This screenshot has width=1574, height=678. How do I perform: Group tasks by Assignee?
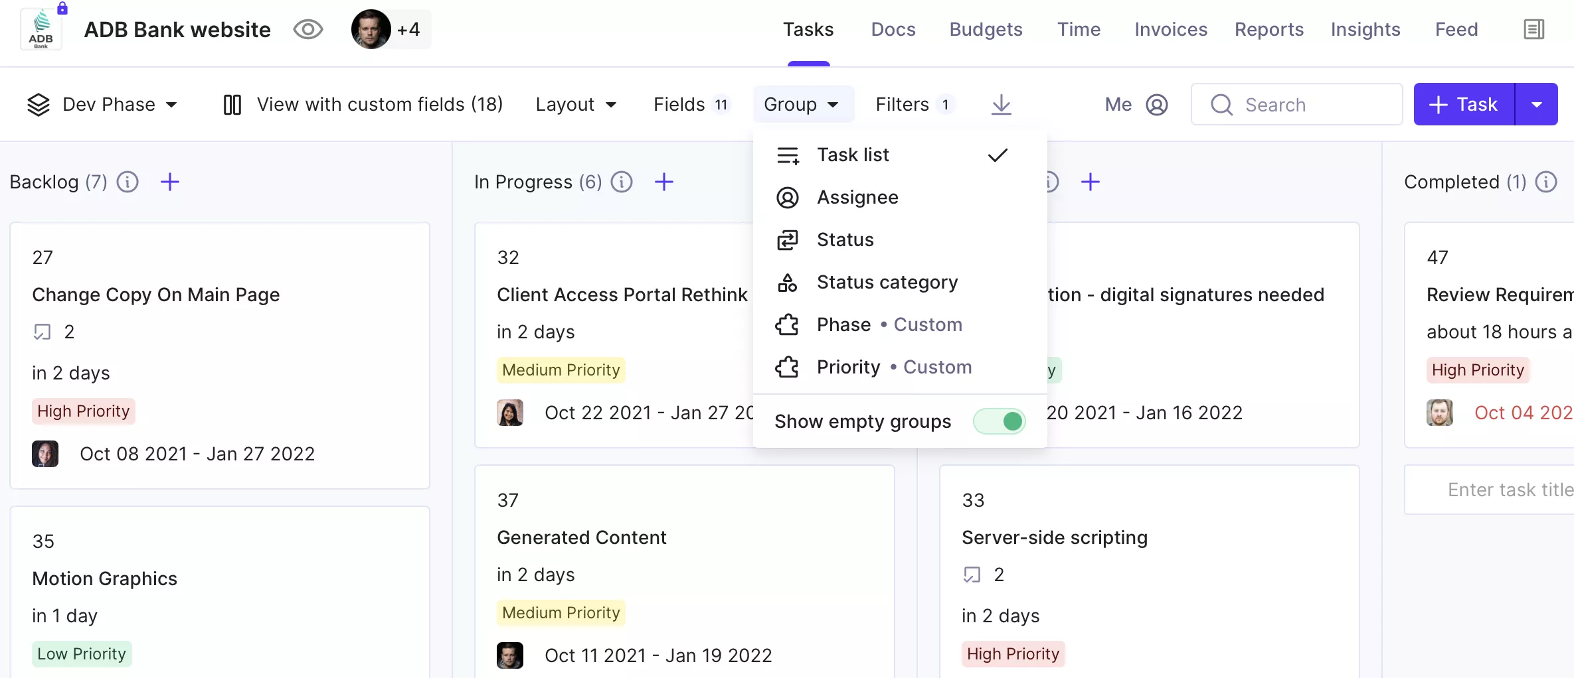(x=900, y=197)
